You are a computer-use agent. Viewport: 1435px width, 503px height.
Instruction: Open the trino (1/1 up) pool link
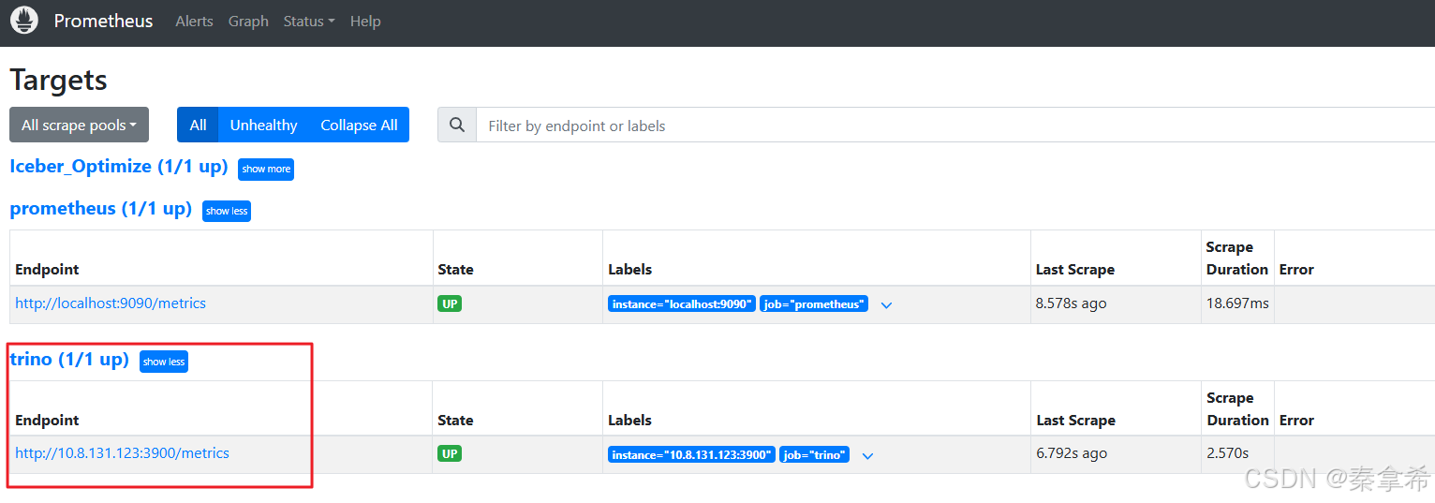tap(69, 360)
